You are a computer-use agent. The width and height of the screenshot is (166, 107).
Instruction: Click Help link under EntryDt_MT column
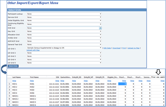tap(86, 81)
